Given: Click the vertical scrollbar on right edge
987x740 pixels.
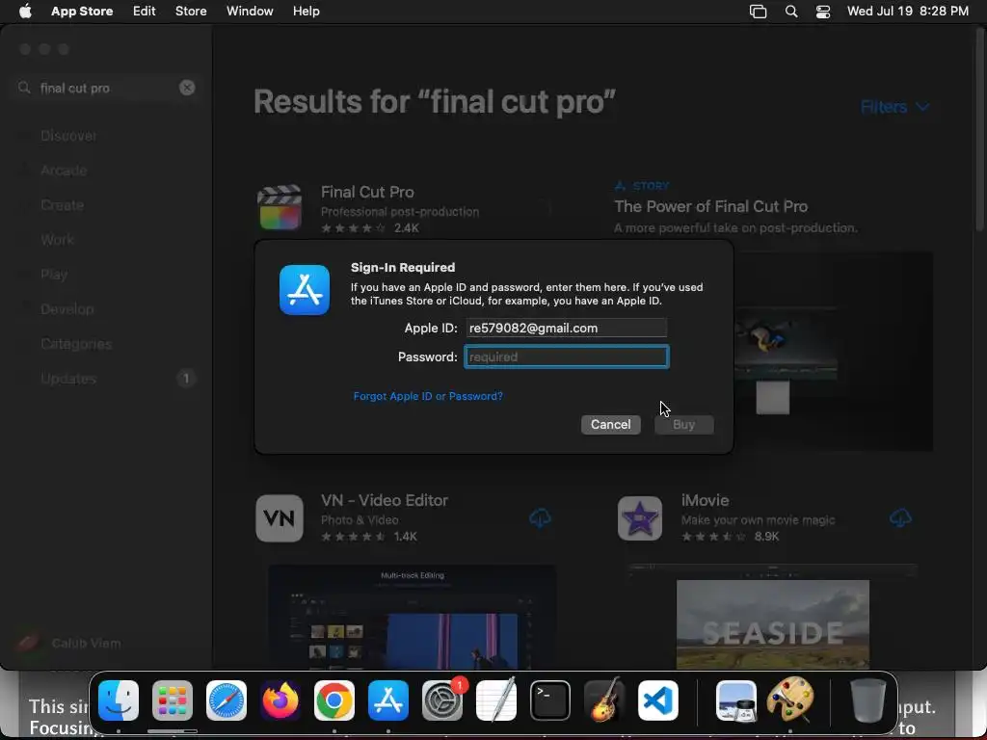Looking at the screenshot, I should (x=979, y=129).
